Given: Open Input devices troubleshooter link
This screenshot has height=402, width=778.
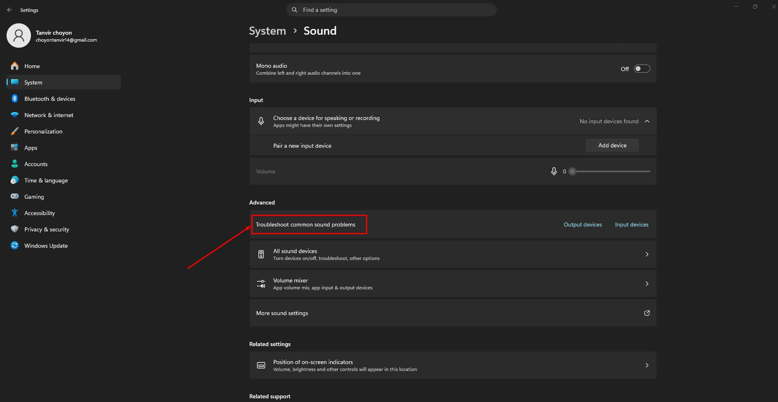Looking at the screenshot, I should point(632,224).
